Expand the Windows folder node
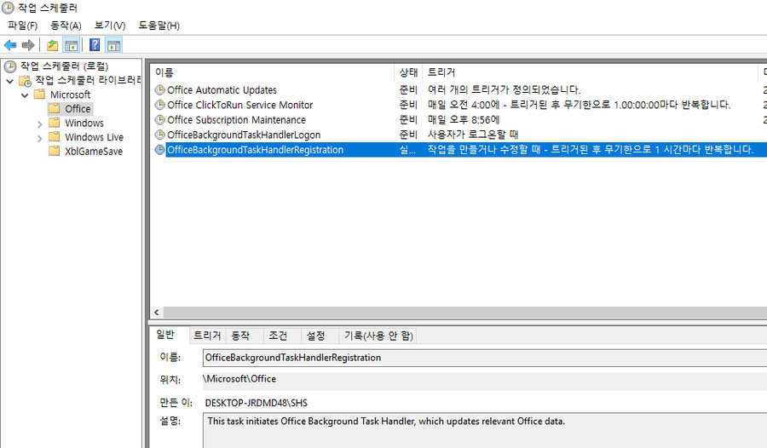 (x=39, y=123)
